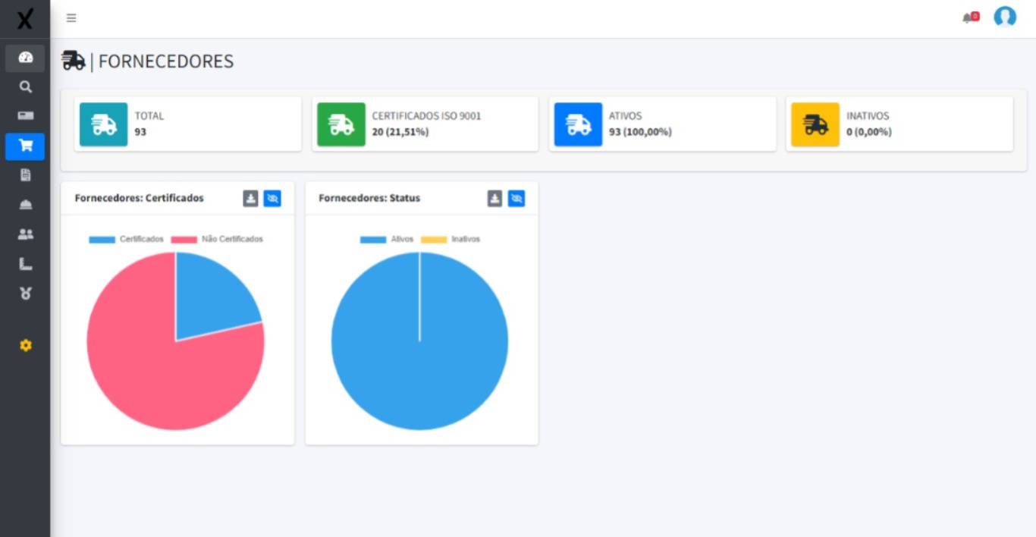The height and width of the screenshot is (537, 1036).
Task: Open the yellow settings gear icon
Action: [25, 345]
